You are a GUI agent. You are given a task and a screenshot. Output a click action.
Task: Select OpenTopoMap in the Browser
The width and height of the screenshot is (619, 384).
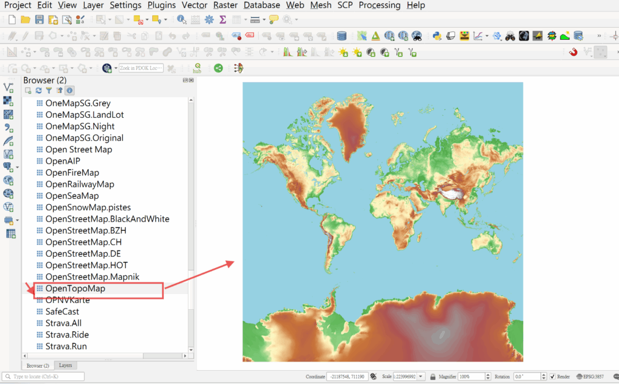click(75, 289)
